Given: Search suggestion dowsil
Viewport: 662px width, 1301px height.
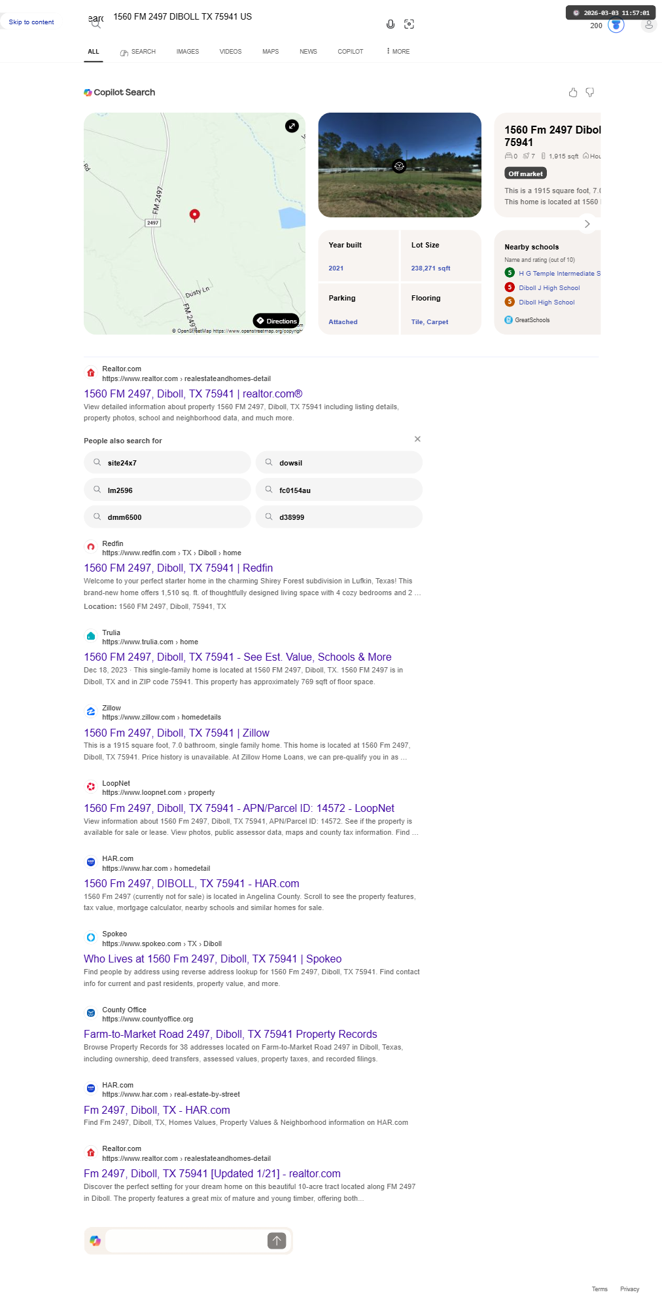Looking at the screenshot, I should point(339,462).
